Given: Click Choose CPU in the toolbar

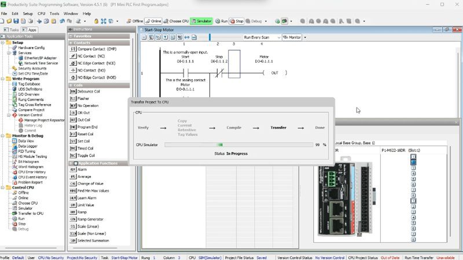Looking at the screenshot, I should [176, 21].
